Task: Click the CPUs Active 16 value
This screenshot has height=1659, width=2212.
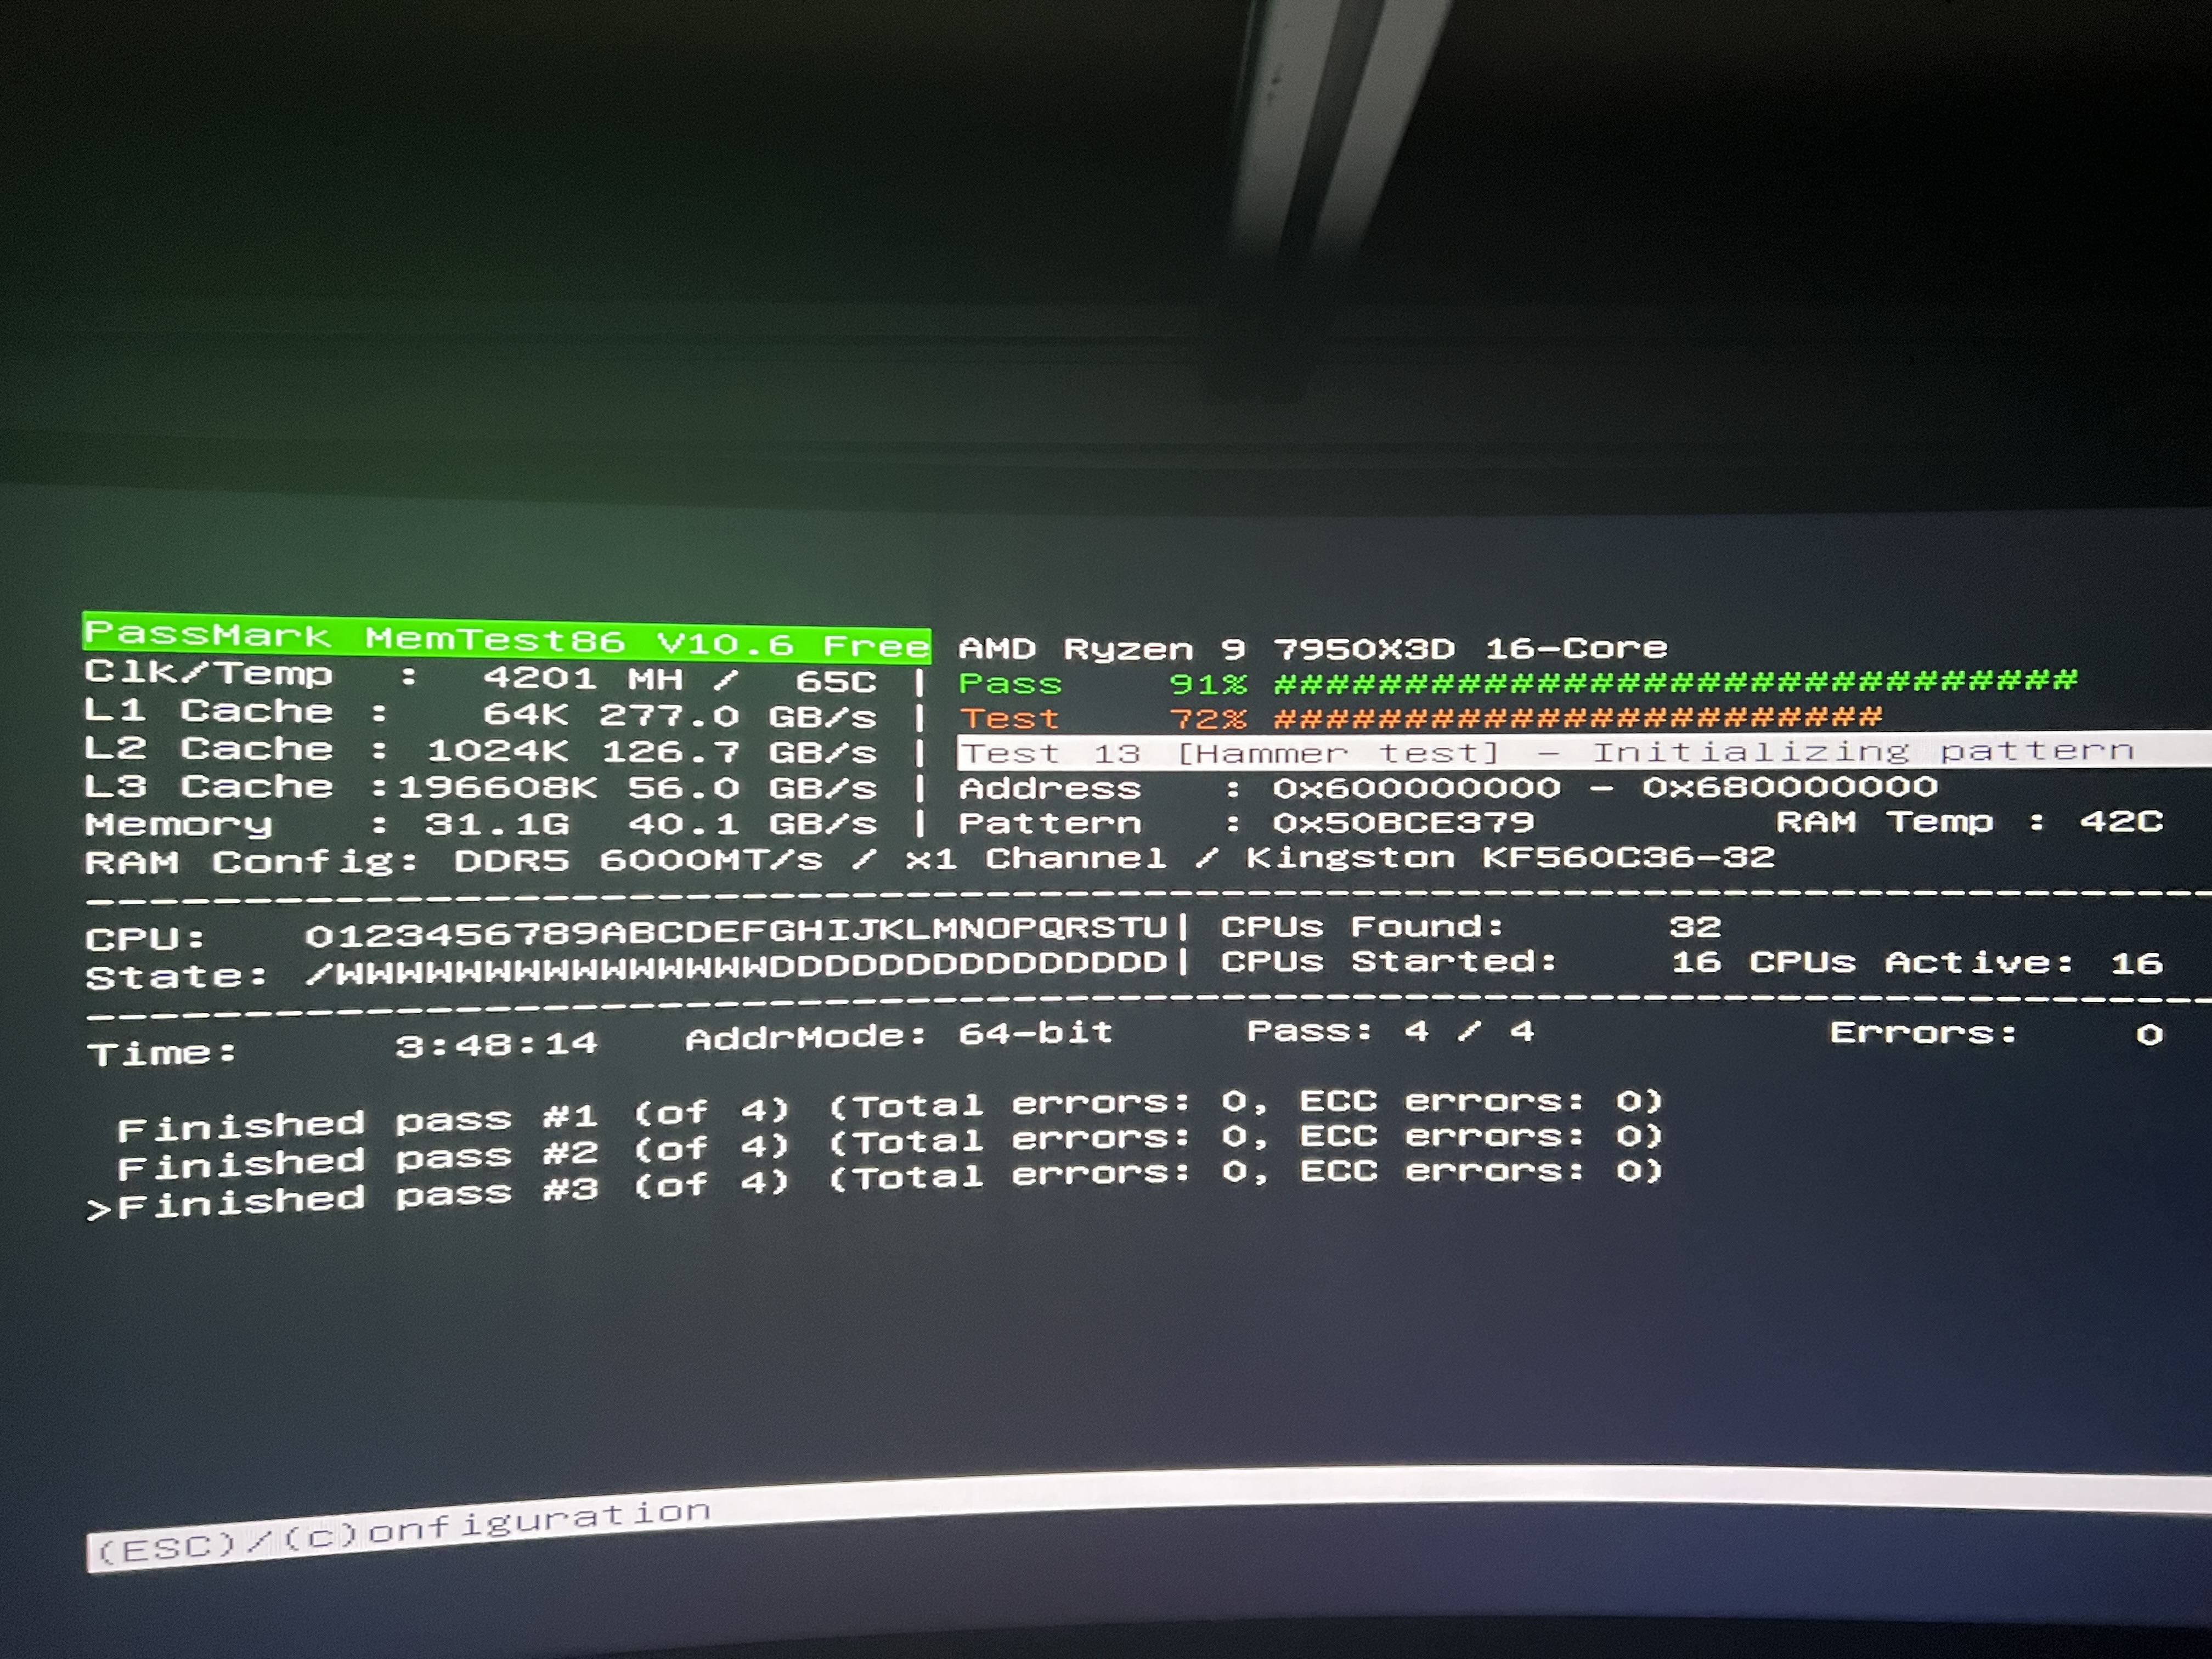Action: [2136, 963]
